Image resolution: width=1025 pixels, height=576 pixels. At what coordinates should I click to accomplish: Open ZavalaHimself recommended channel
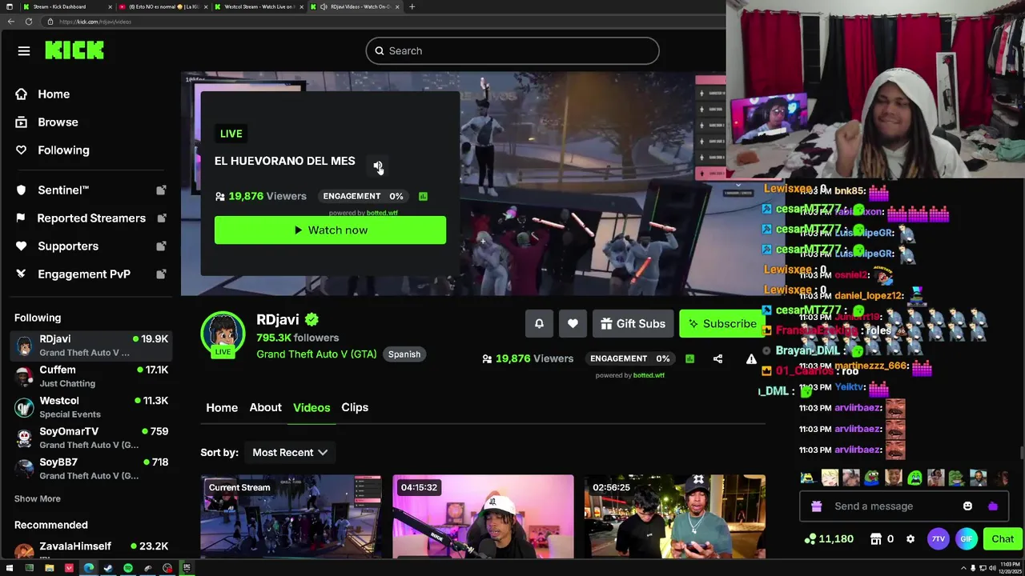tap(91, 548)
